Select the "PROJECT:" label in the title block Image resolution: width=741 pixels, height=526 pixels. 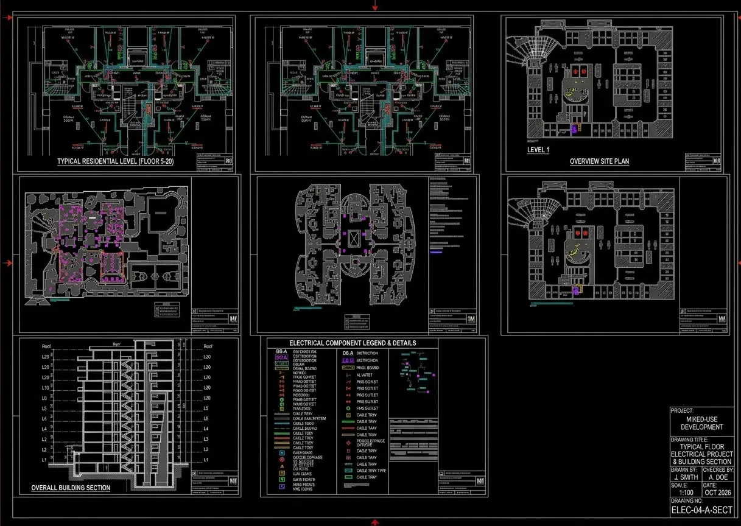pyautogui.click(x=682, y=411)
